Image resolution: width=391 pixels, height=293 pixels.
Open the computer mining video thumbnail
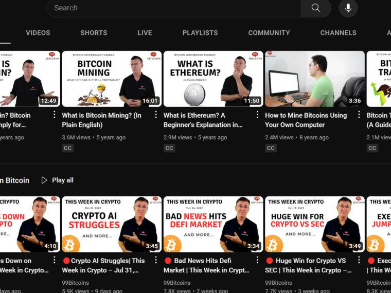pyautogui.click(x=315, y=79)
